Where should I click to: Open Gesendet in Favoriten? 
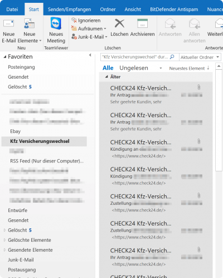[x=18, y=77]
